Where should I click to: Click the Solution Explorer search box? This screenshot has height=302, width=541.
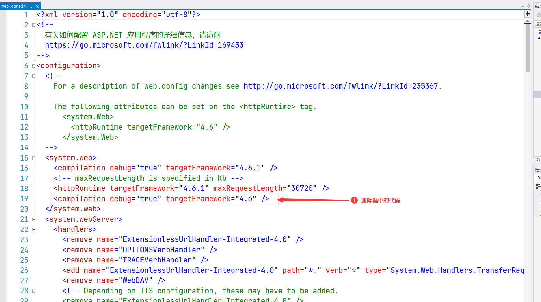coord(538,24)
